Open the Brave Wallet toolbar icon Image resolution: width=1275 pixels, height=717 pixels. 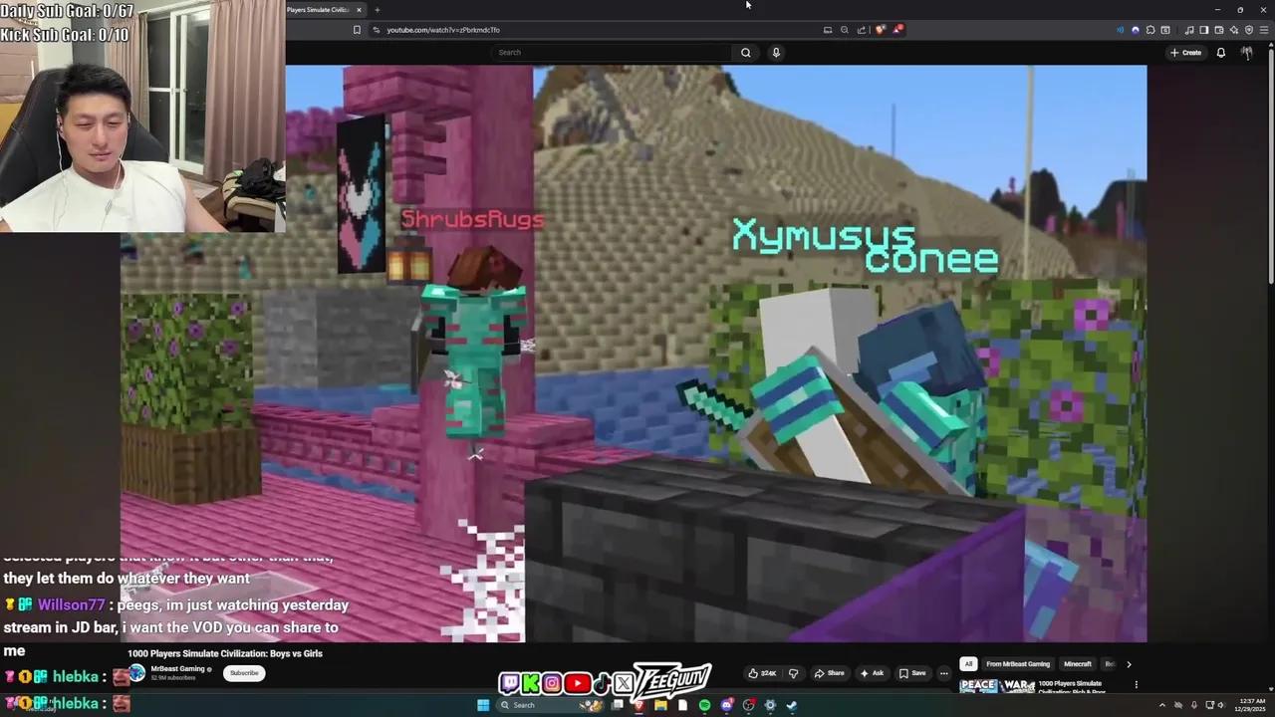pyautogui.click(x=1219, y=30)
